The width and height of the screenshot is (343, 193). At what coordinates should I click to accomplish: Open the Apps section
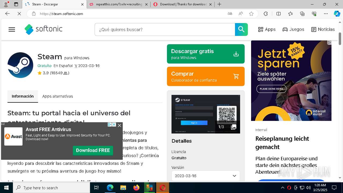267,29
